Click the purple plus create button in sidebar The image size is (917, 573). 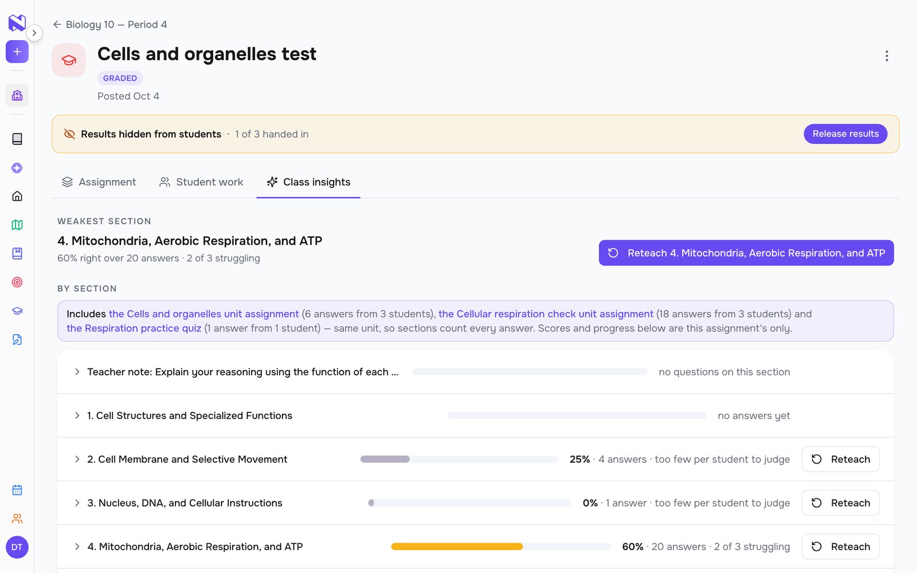17,52
